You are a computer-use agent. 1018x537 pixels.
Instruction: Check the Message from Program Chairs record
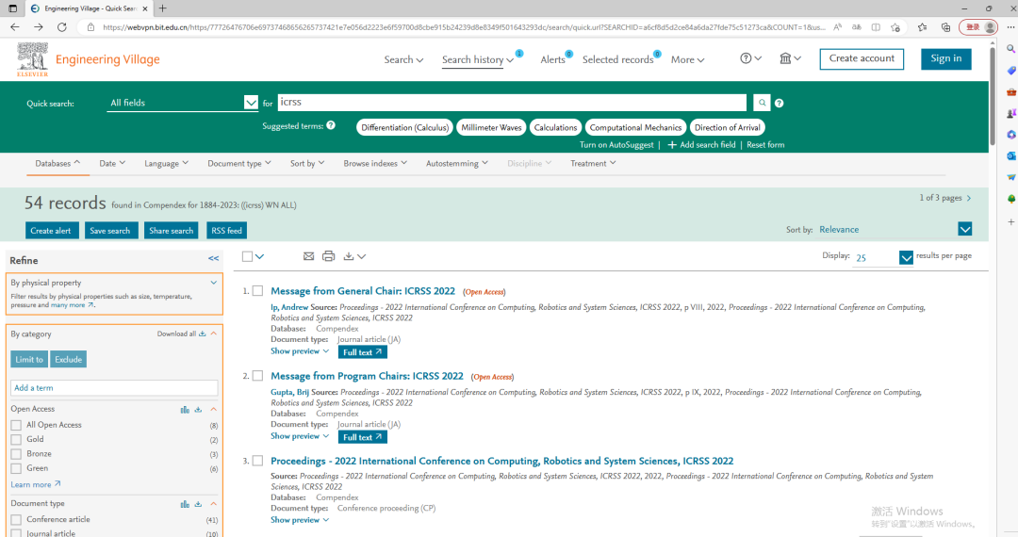point(257,376)
